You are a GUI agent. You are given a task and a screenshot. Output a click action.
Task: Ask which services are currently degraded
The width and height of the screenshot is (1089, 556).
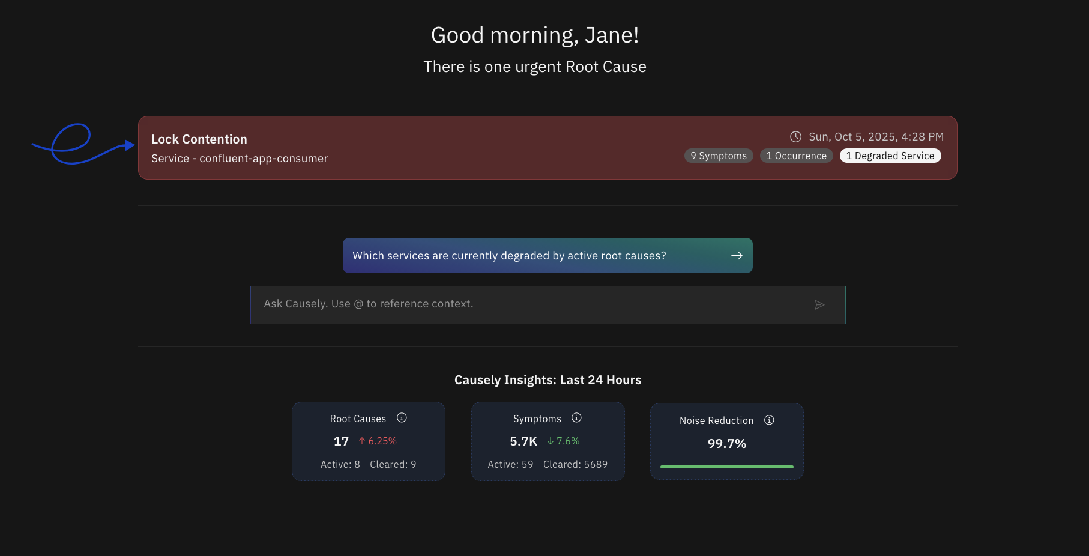[x=509, y=256]
